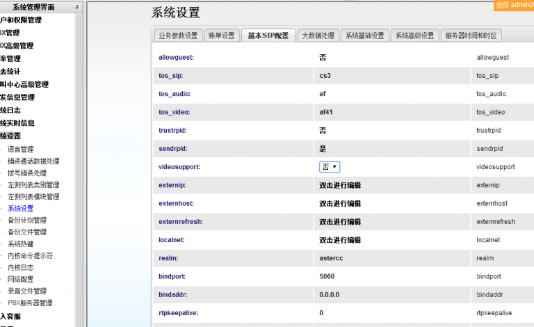
Task: Select the 大数据处理 tab
Action: click(318, 35)
